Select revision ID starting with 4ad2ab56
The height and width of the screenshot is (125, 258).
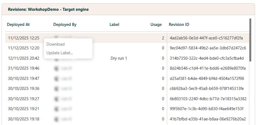206,38
